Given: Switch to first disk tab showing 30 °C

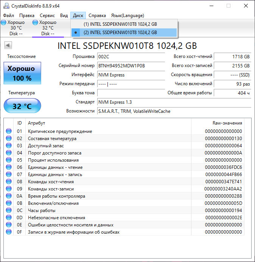Looking at the screenshot, I should click(x=16, y=28).
